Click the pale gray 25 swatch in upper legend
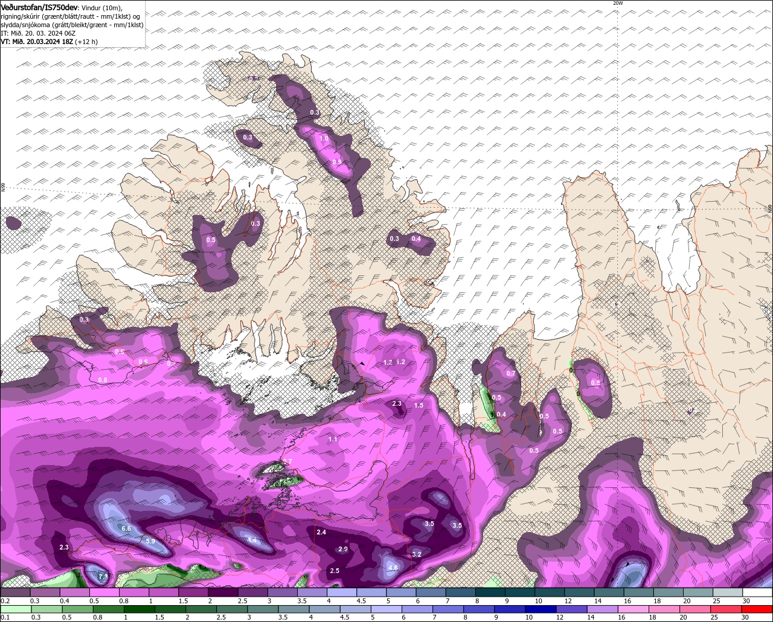The image size is (773, 622). pos(728,592)
